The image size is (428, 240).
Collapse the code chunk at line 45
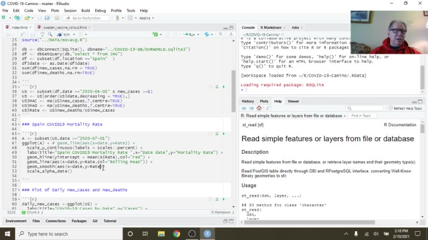click(19, 134)
